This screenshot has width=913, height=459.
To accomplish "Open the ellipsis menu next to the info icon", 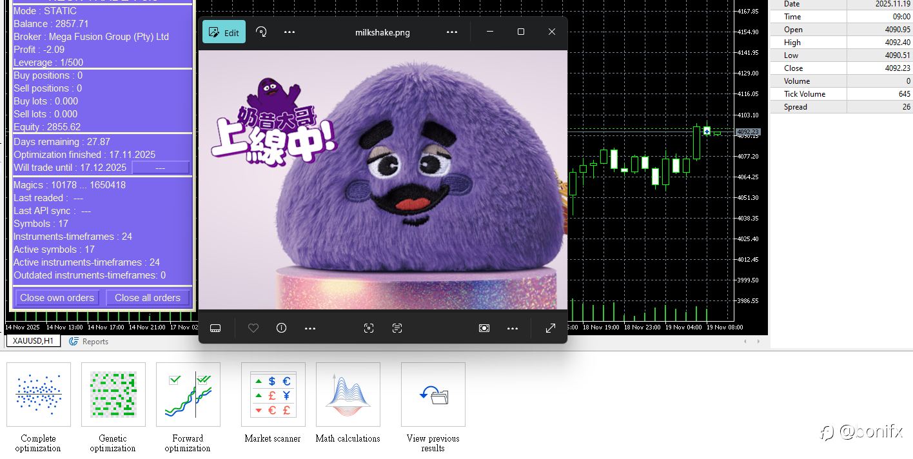I will tap(310, 328).
